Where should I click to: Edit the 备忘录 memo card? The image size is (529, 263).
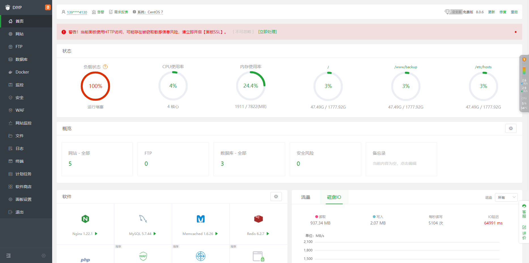[x=401, y=159]
